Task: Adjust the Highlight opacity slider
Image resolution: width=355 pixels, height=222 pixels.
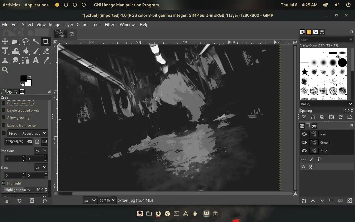Action: 26,190
